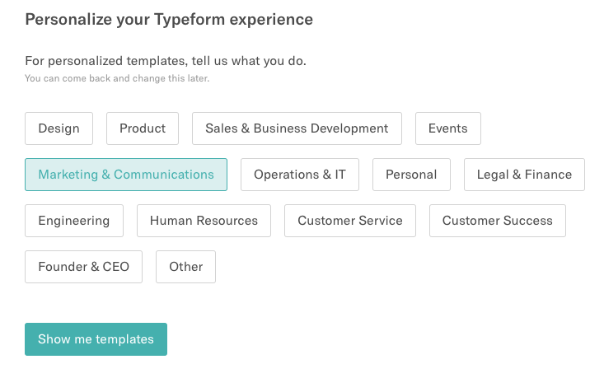The width and height of the screenshot is (604, 378).
Task: Click the word Typeform in the heading
Action: (190, 20)
